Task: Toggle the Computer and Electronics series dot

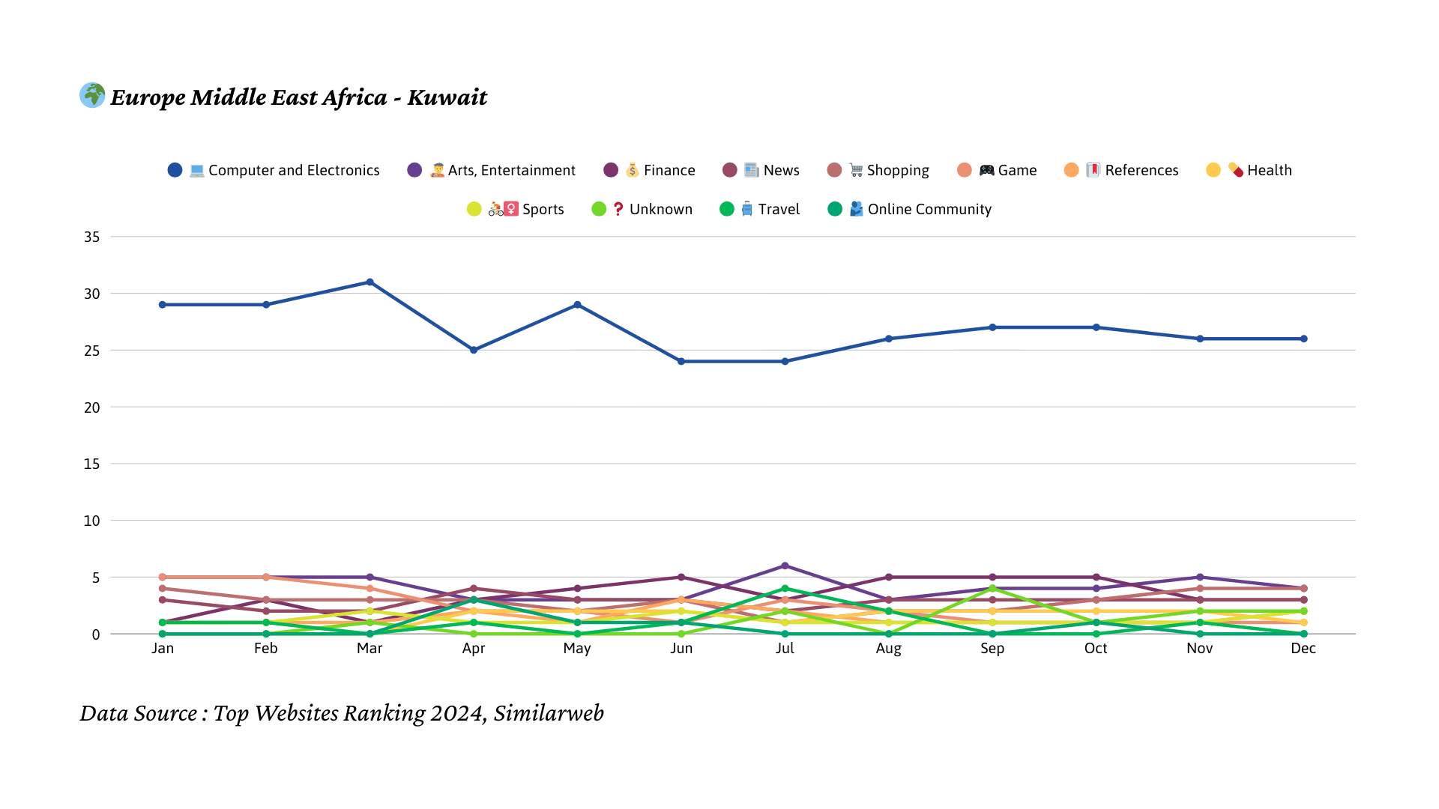Action: pyautogui.click(x=175, y=170)
